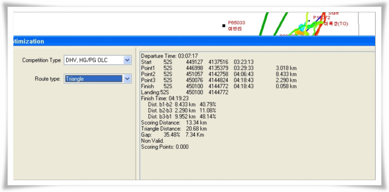Image resolution: width=389 pixels, height=192 pixels.
Task: Click the P65033 waypoint marker on map
Action: click(224, 25)
